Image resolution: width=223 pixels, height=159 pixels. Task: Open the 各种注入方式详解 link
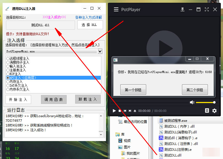(88, 17)
